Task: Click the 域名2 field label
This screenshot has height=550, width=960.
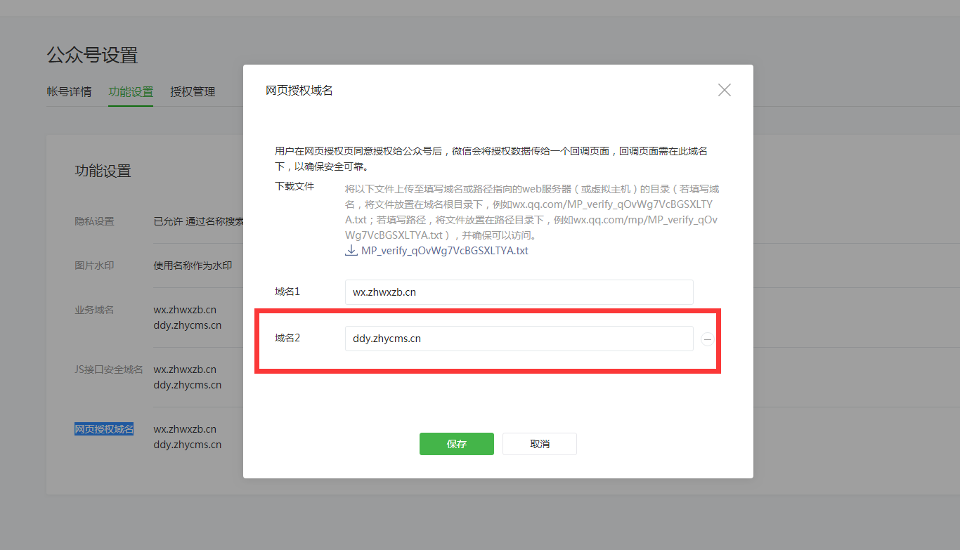Action: (287, 338)
